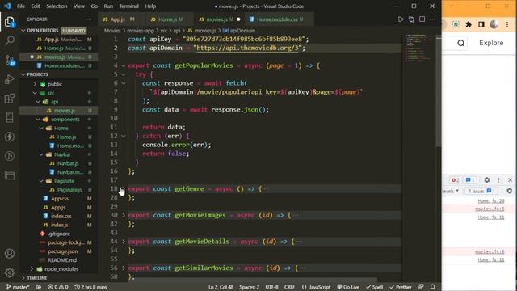The image size is (517, 291).
Task: Toggle Prettier in status bar
Action: click(x=401, y=287)
